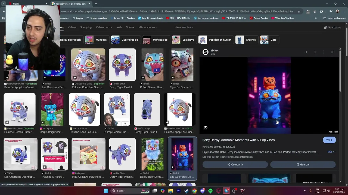This screenshot has height=195, width=348.
Task: Search inside image with the Lens icon
Action: coord(206,128)
